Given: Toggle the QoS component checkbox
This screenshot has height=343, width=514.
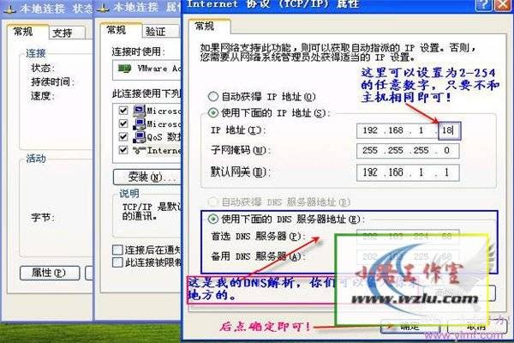Looking at the screenshot, I should tap(123, 136).
